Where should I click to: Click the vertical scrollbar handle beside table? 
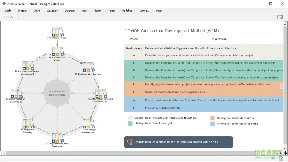282,86
